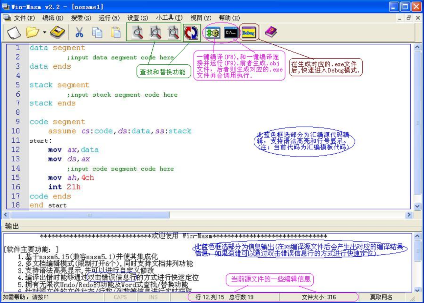Click output panel scrollbar up arrow

click(417, 237)
